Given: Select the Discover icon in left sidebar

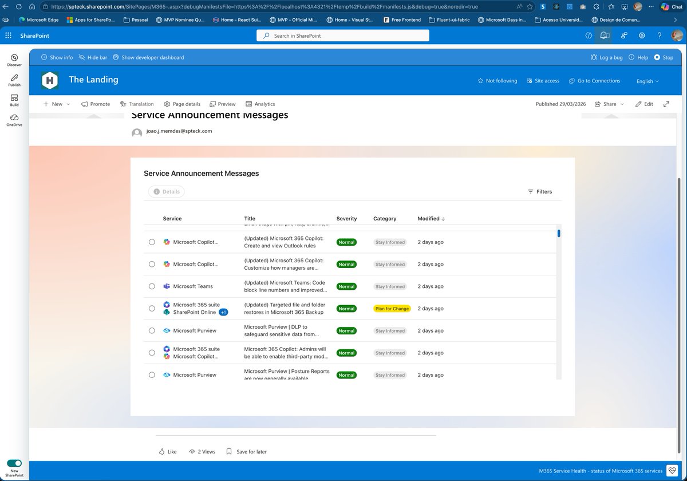Looking at the screenshot, I should click(14, 58).
